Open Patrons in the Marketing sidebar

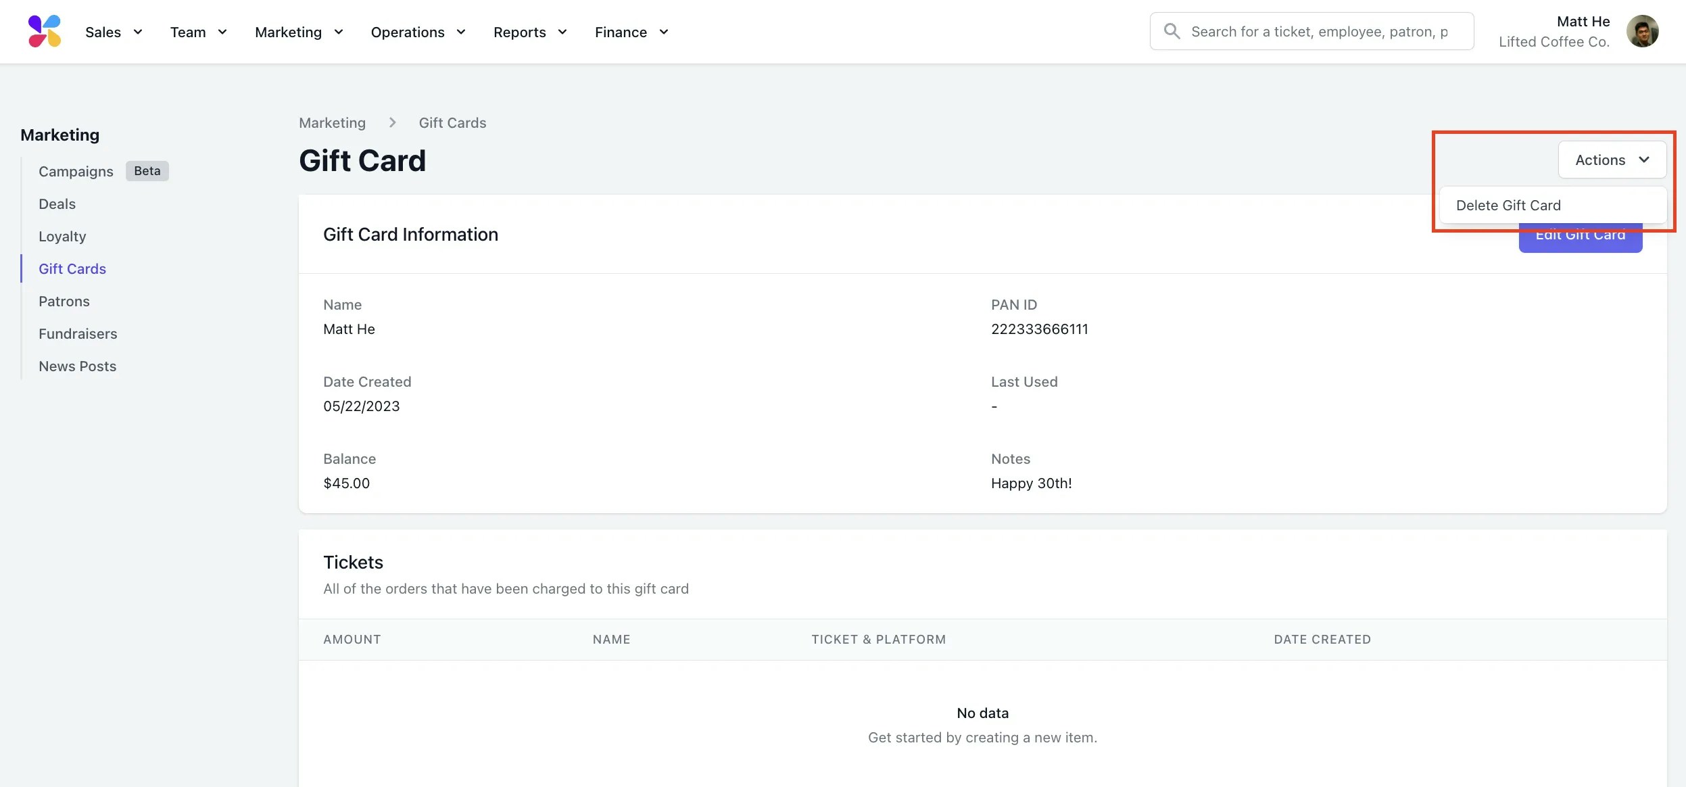(64, 302)
